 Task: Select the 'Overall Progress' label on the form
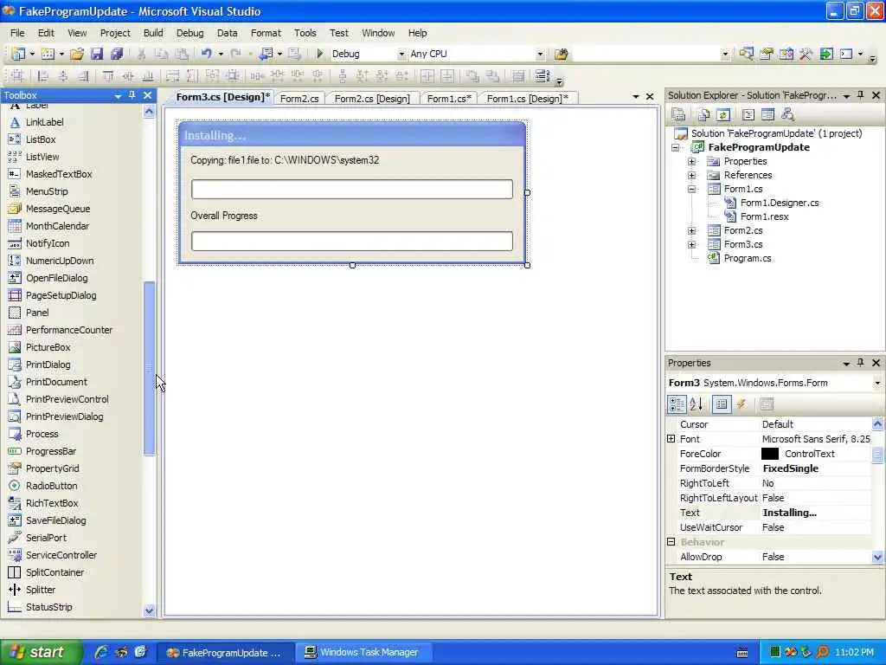[x=224, y=216]
